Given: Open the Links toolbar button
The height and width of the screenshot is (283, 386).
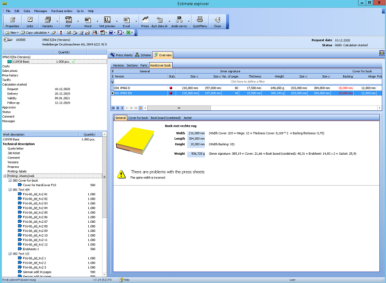Looking at the screenshot, I should point(30,22).
